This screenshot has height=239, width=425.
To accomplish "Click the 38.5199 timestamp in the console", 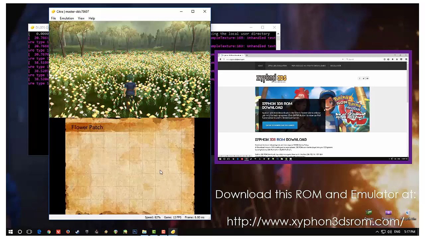I will [42, 62].
